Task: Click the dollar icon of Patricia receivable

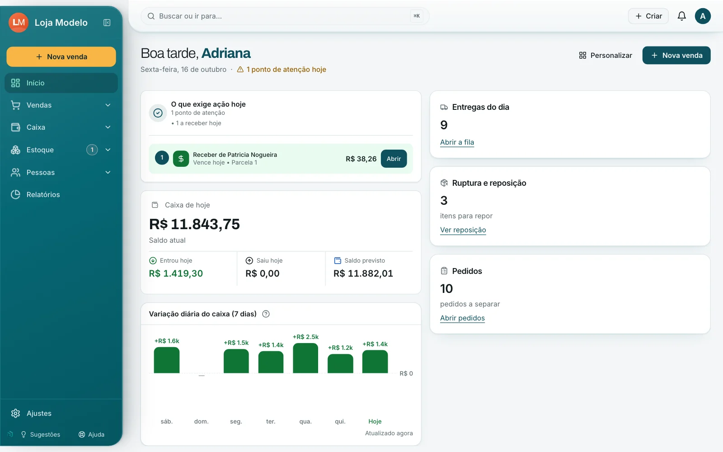Action: pos(181,159)
